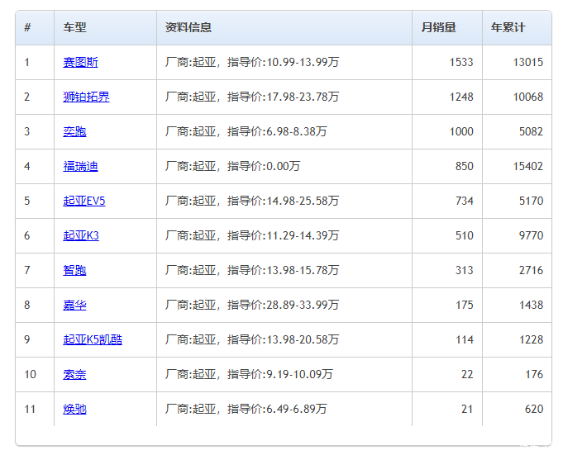Select monthly sales value 114
563x455 pixels.
465,339
